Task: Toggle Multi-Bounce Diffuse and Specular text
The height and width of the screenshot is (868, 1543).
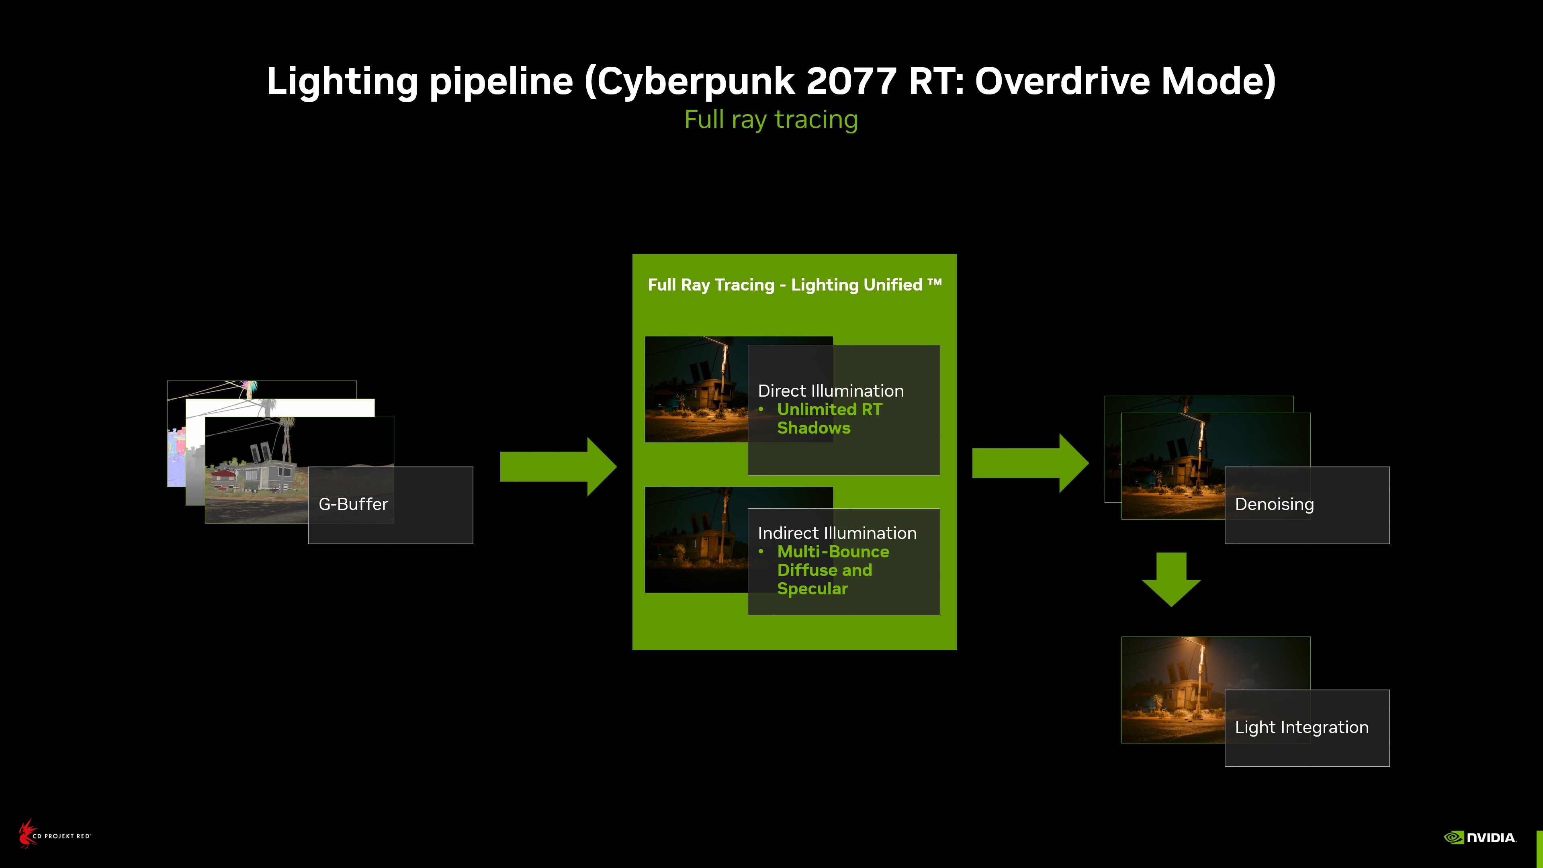Action: point(827,569)
